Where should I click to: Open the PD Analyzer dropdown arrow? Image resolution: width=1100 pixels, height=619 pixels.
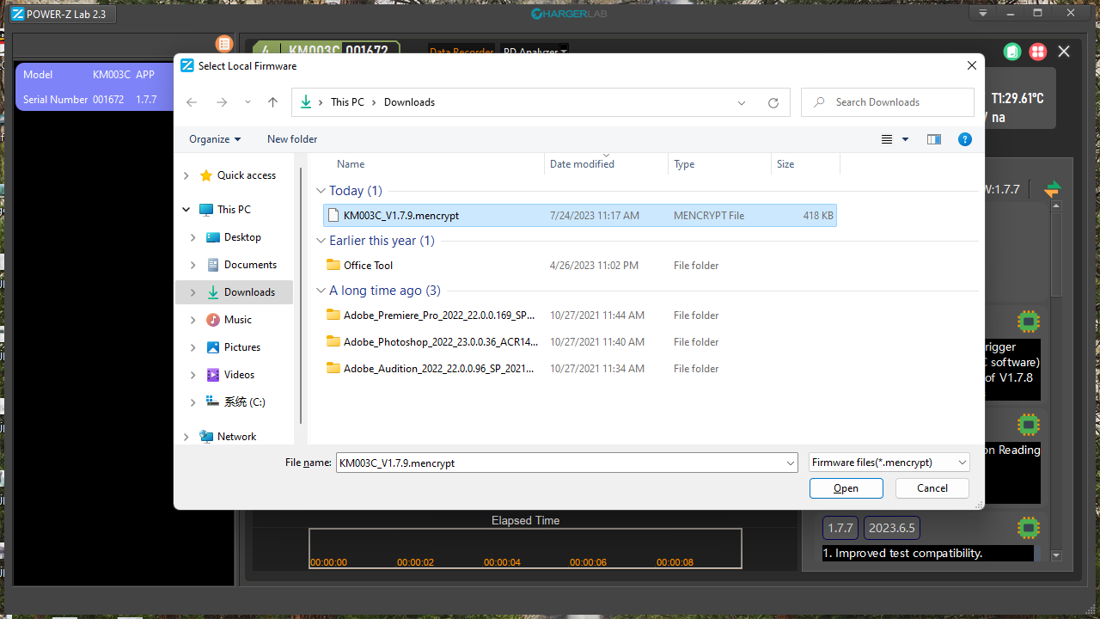point(563,52)
